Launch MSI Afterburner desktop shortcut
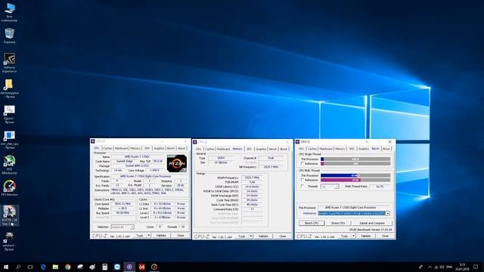 9,165
